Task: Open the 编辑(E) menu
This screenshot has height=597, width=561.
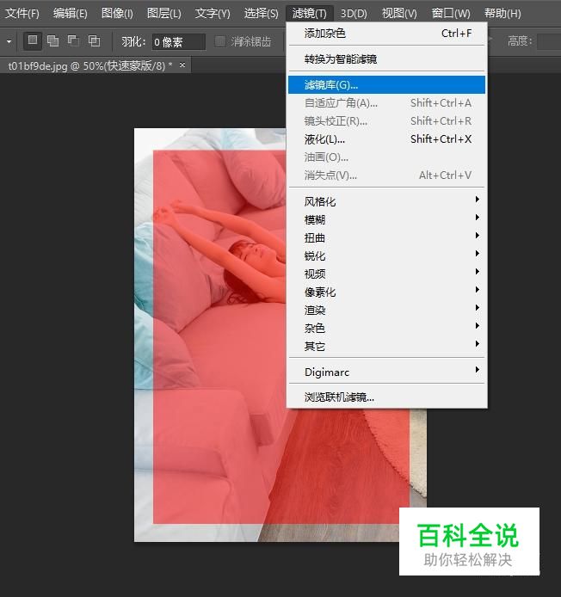Action: tap(71, 14)
